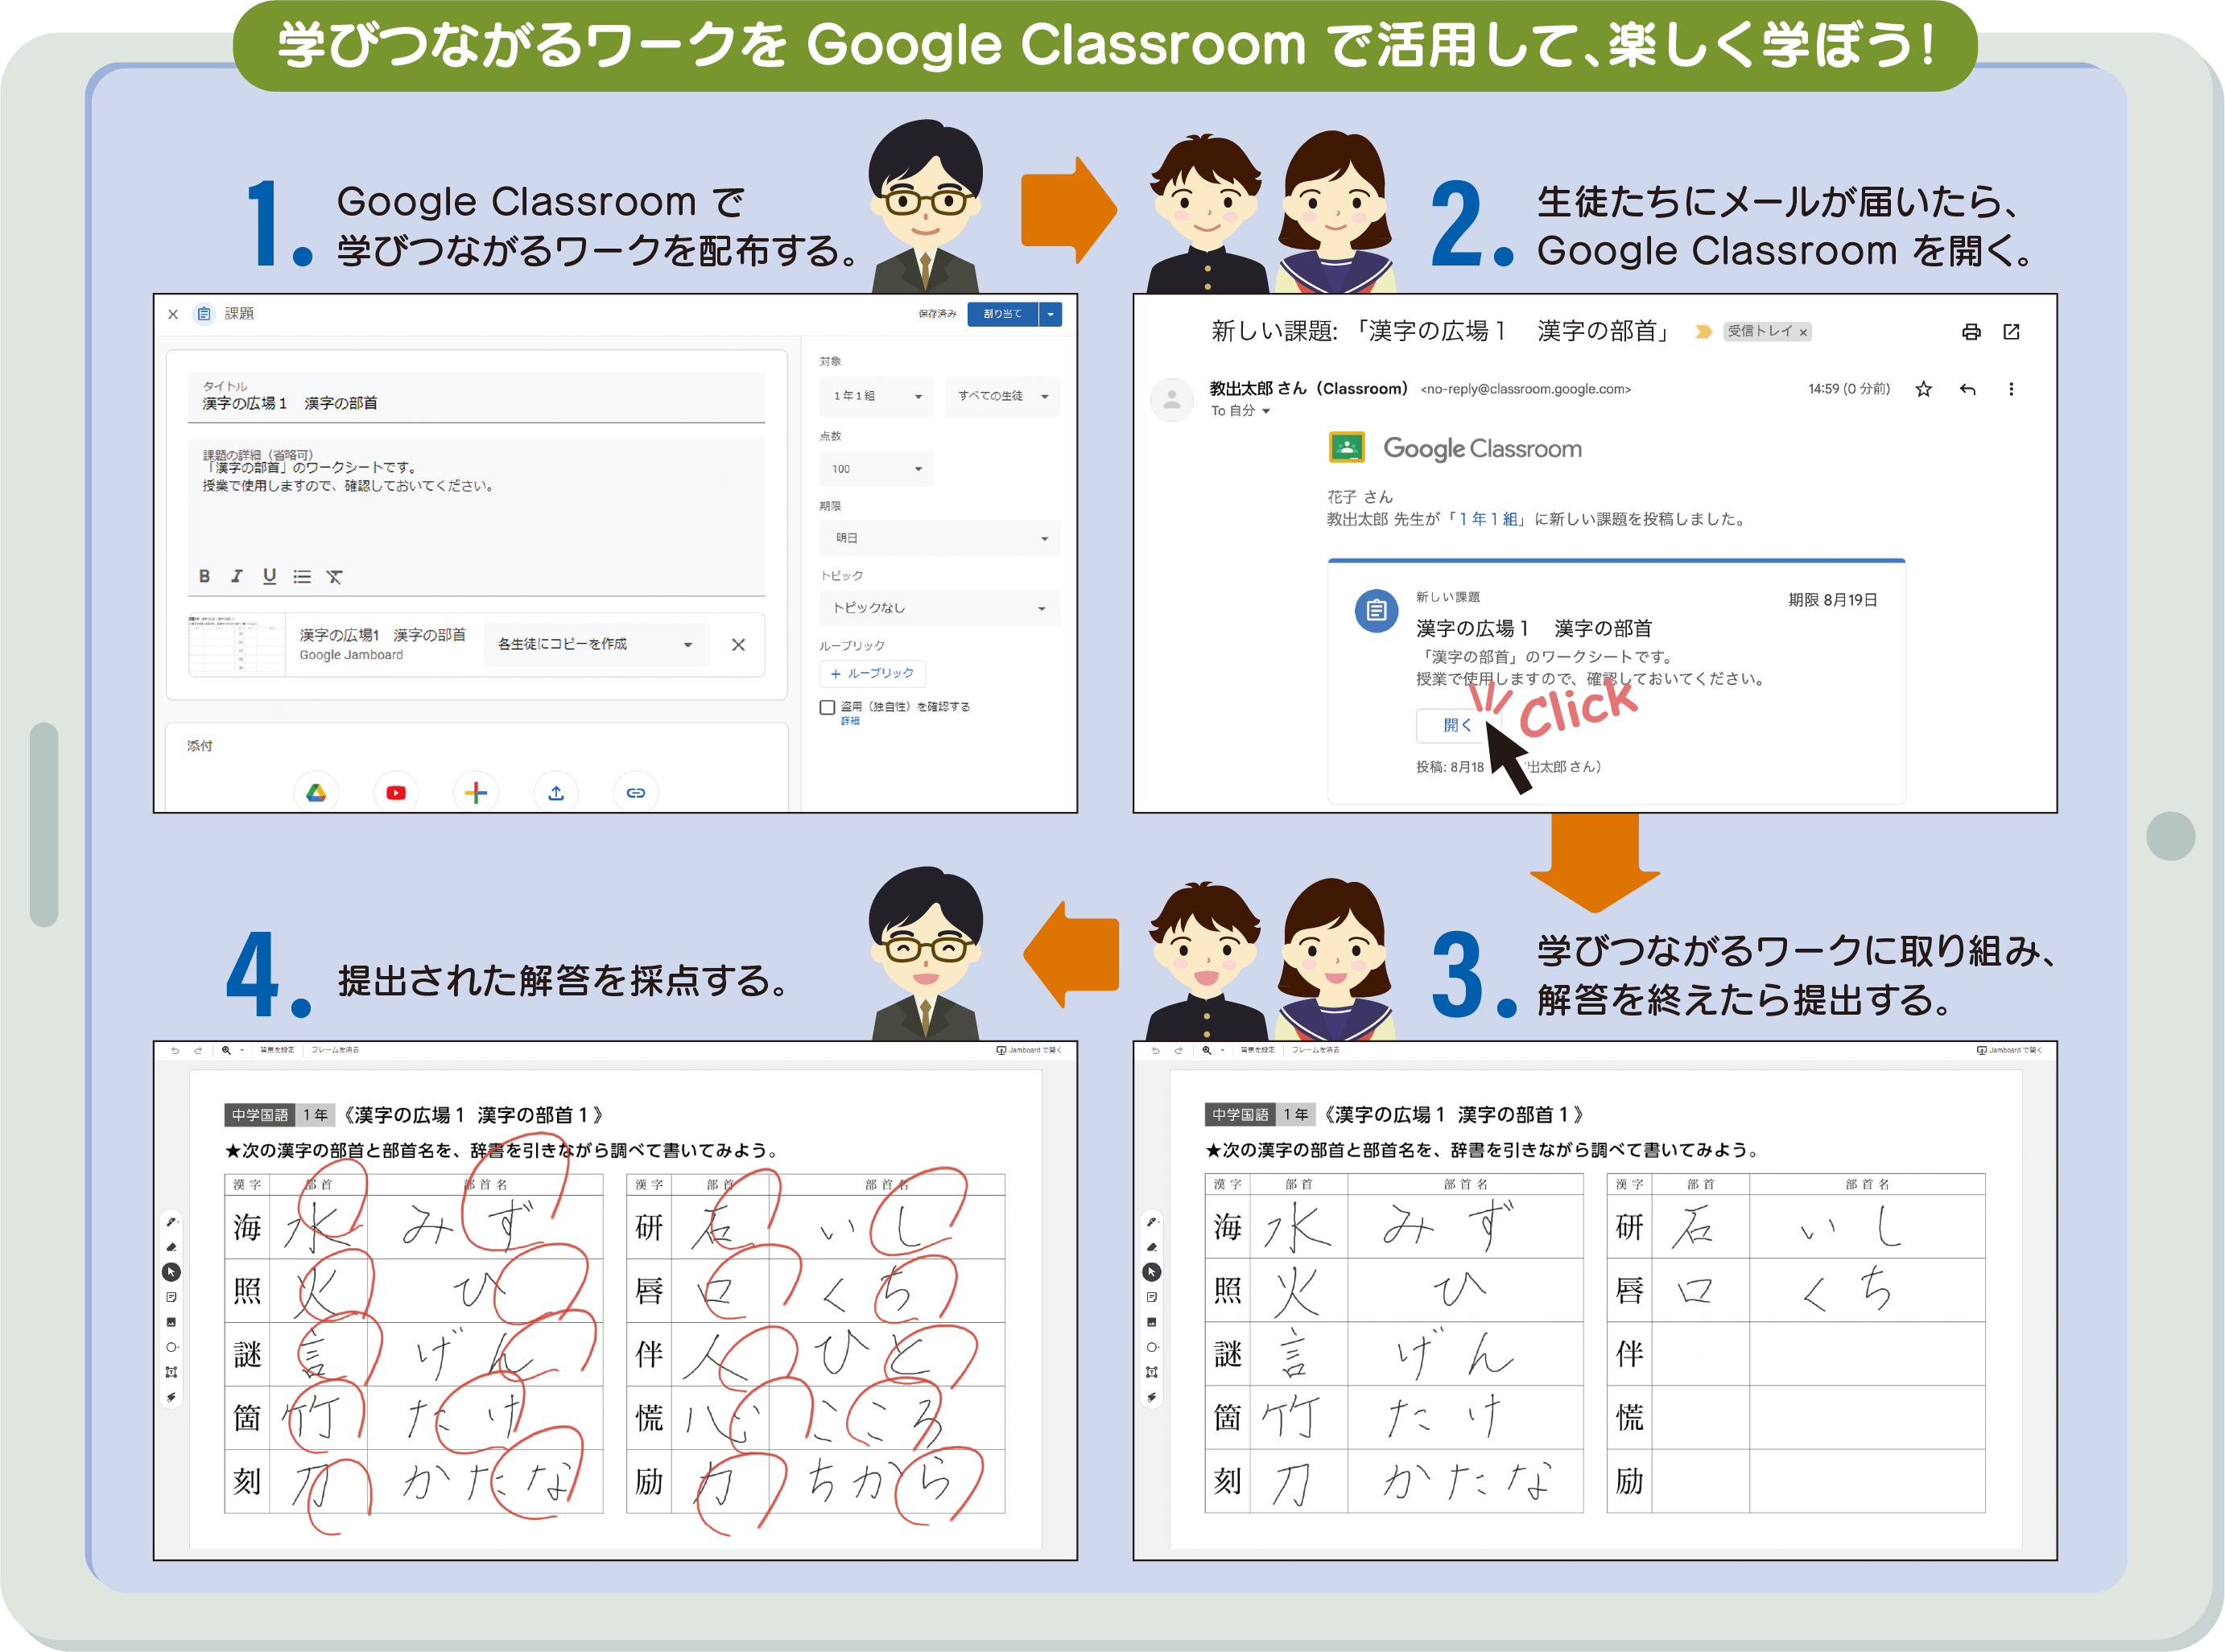Select the pen tool in graded Jamboard
Image resolution: width=2225 pixels, height=1652 pixels.
tap(171, 1222)
